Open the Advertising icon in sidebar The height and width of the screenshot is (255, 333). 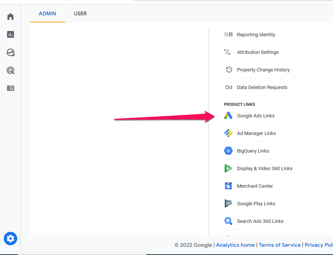(x=10, y=70)
